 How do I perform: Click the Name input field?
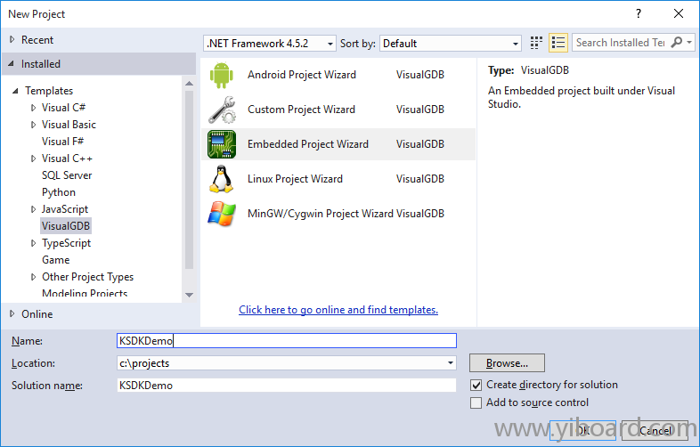pos(287,341)
